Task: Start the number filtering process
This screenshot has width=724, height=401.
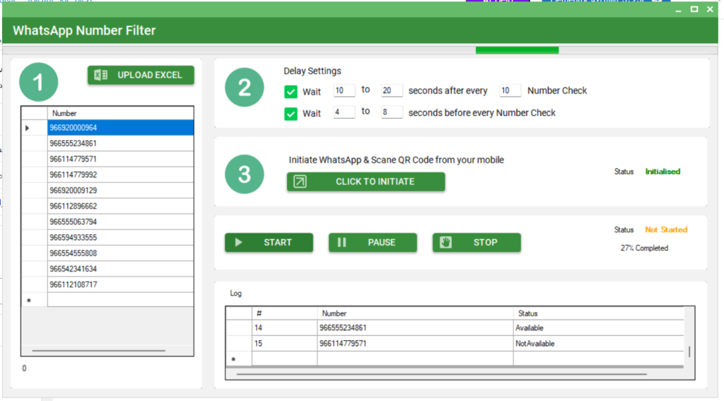Action: pyautogui.click(x=269, y=243)
